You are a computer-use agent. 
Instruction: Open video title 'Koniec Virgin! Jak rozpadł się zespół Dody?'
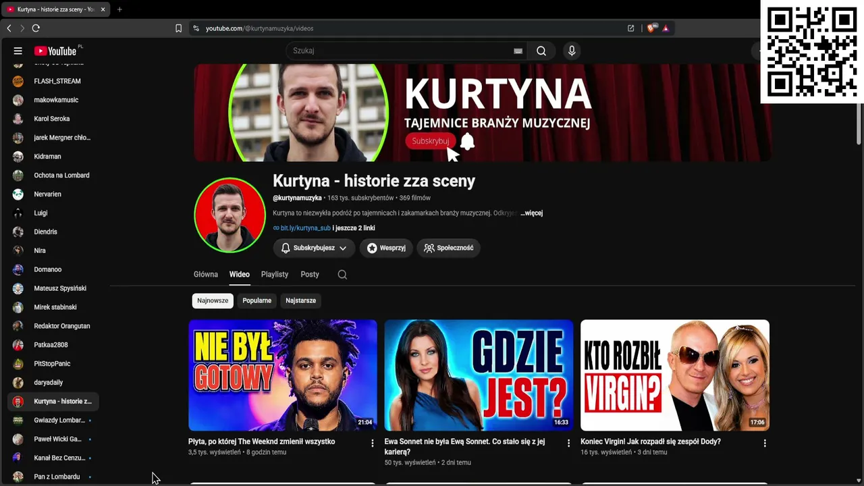[651, 441]
